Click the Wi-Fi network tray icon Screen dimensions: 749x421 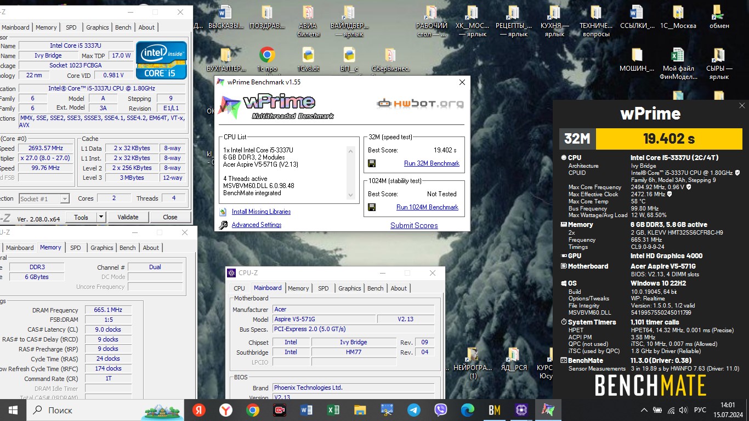(670, 410)
